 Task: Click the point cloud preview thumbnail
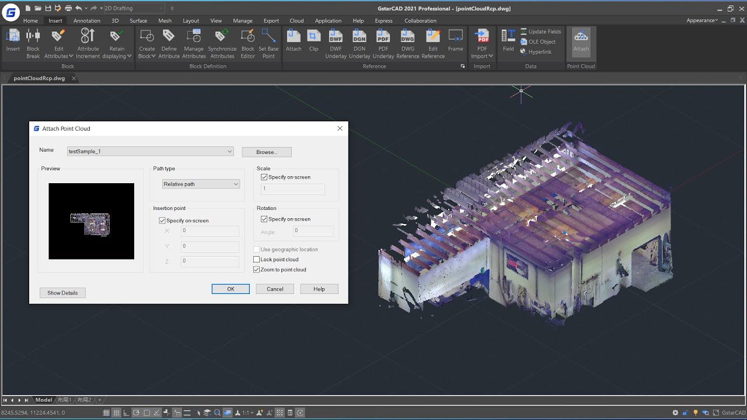point(91,221)
